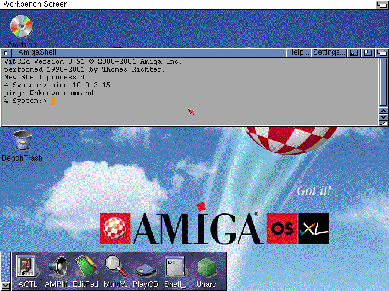
Task: Close the AmigaShell window gadget
Action: pyautogui.click(x=6, y=53)
